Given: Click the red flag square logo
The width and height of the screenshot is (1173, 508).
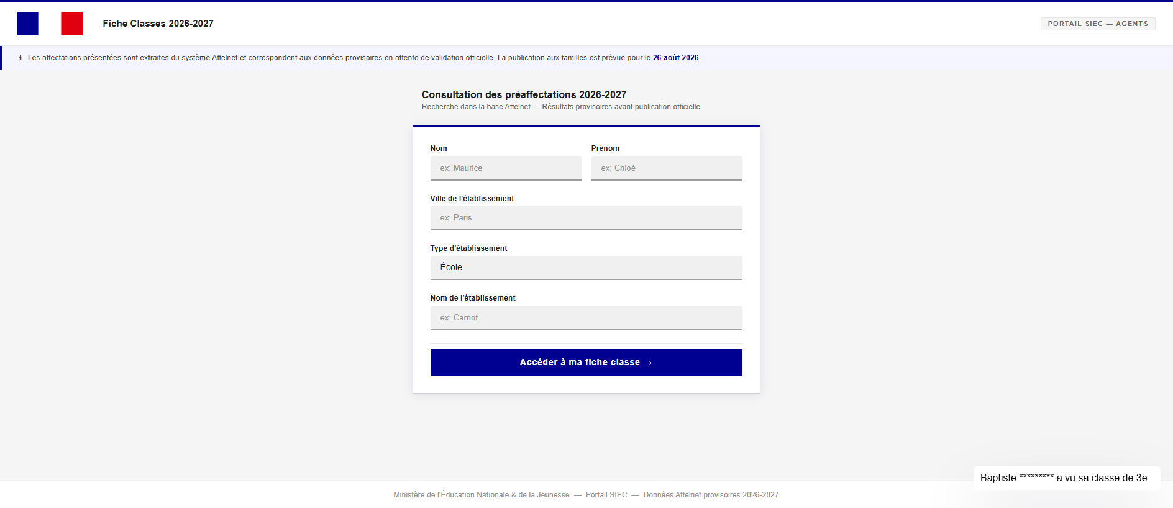Looking at the screenshot, I should [71, 24].
